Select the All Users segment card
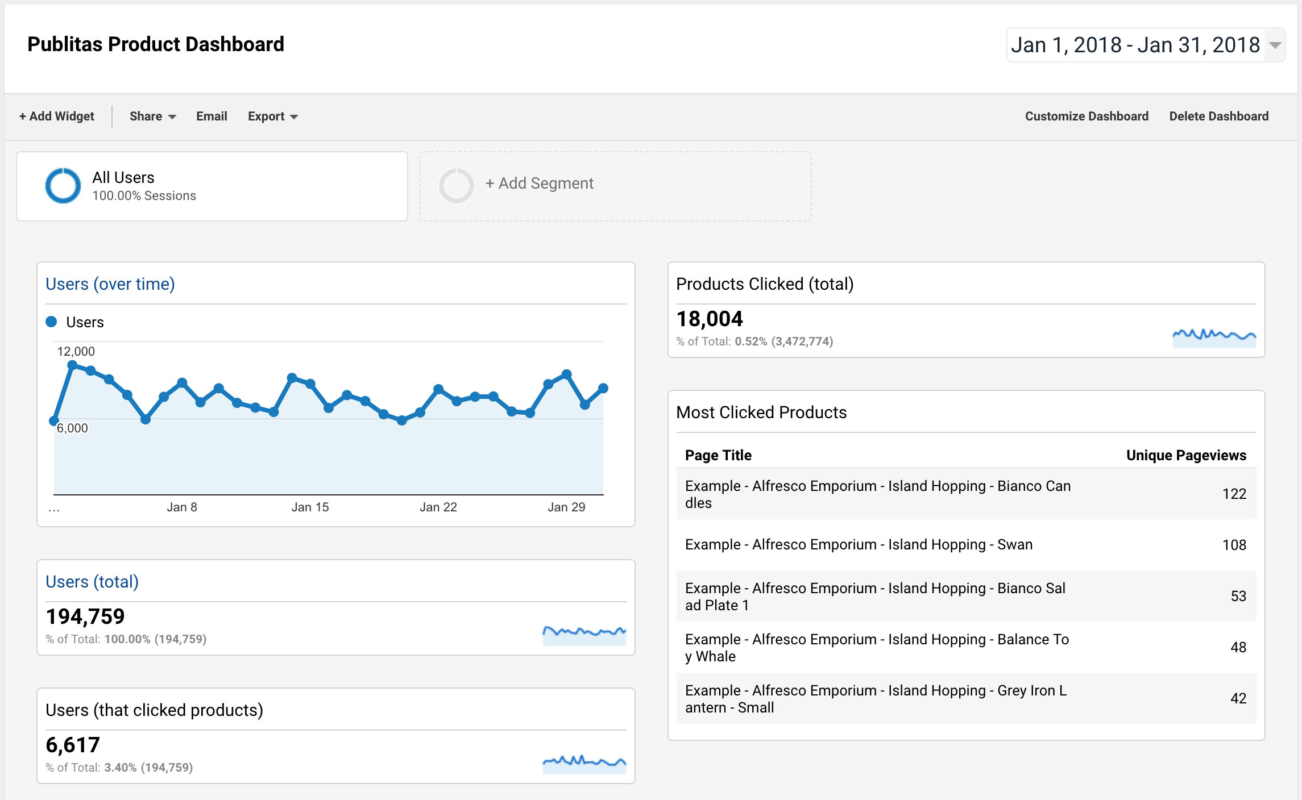Screen dimensions: 1302x800 (x=212, y=185)
